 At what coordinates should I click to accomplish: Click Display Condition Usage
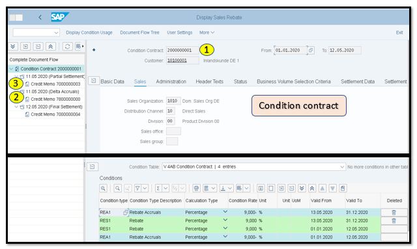point(89,33)
